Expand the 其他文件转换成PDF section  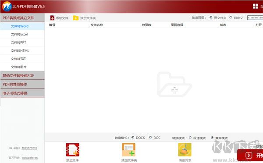coord(22,75)
